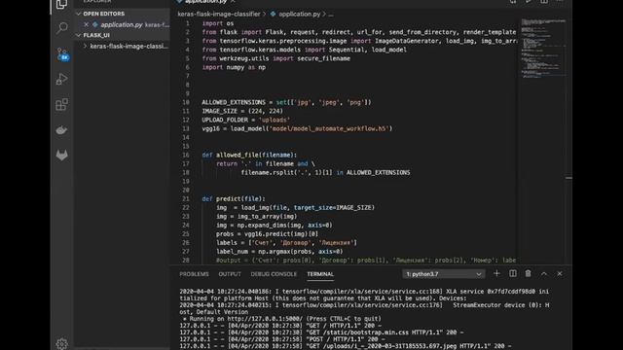Switch to the OUTPUT tab
Screen dimensions: 623x350
coord(230,274)
